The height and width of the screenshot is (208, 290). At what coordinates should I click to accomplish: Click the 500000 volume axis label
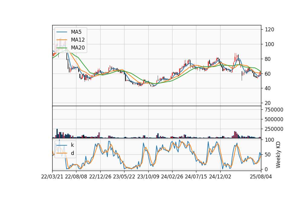(274, 119)
